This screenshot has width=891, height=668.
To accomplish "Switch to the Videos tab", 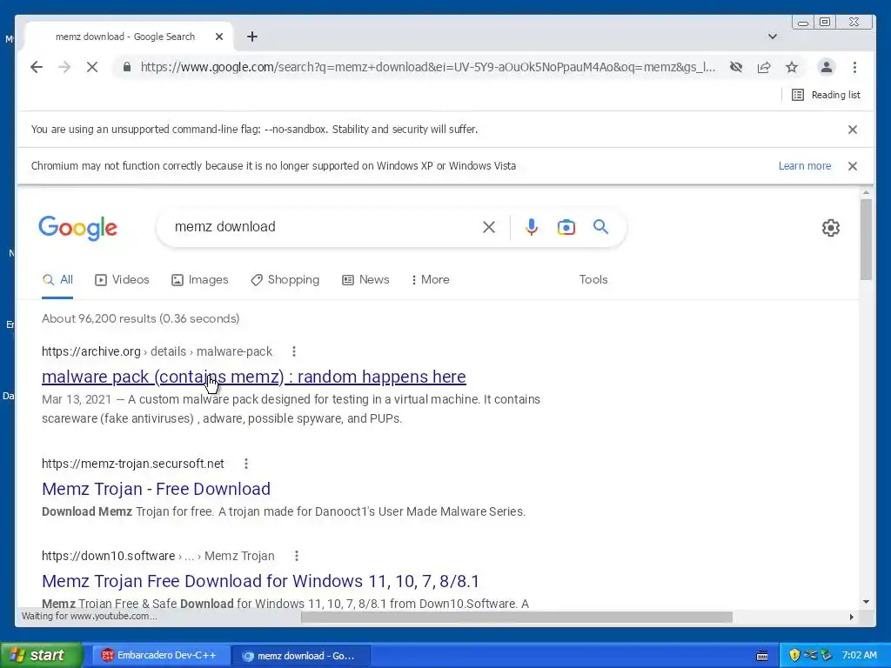I will pyautogui.click(x=122, y=279).
